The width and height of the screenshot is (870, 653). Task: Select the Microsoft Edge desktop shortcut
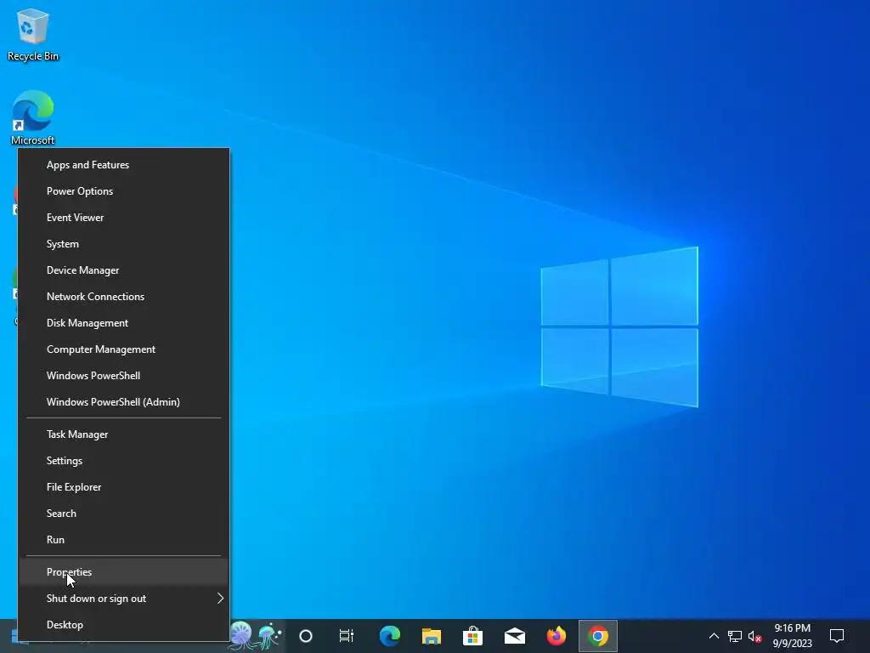33,117
